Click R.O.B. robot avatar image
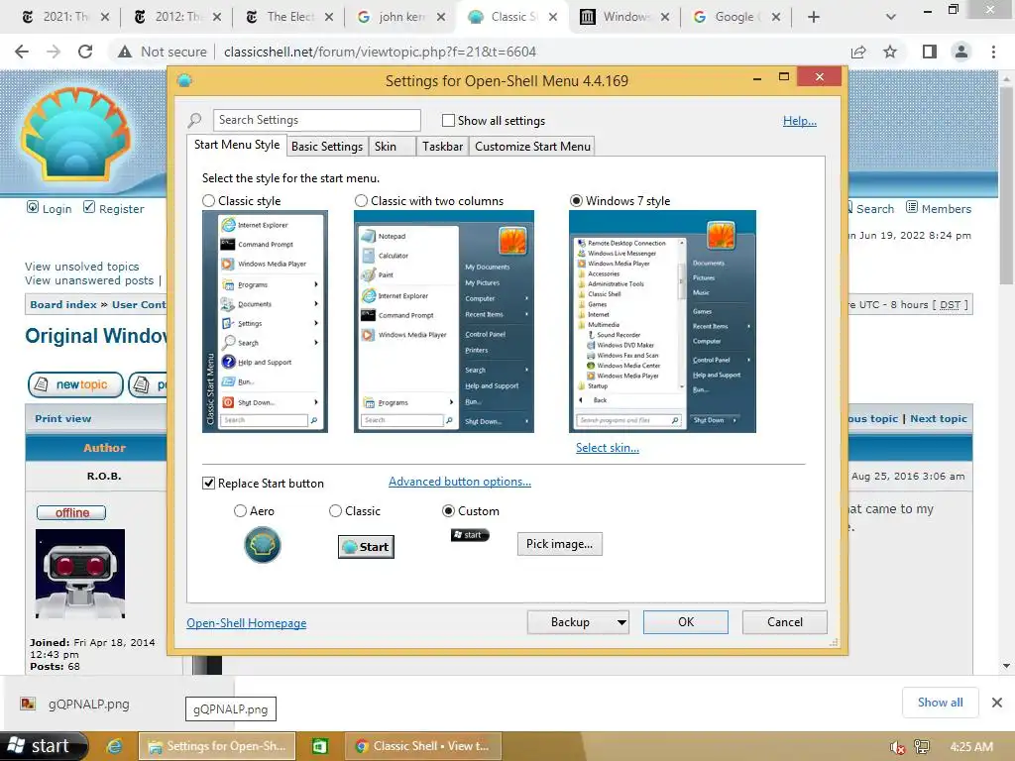The height and width of the screenshot is (761, 1015). click(80, 574)
